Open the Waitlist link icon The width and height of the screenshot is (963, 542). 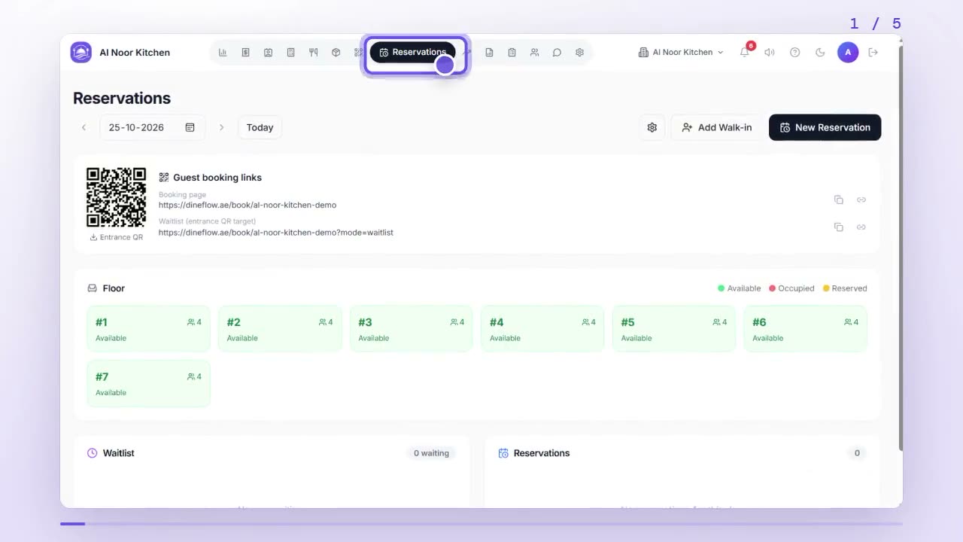coord(861,227)
